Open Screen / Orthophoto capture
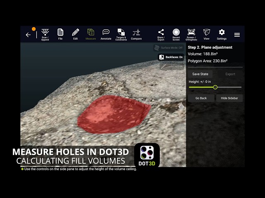 point(191,35)
